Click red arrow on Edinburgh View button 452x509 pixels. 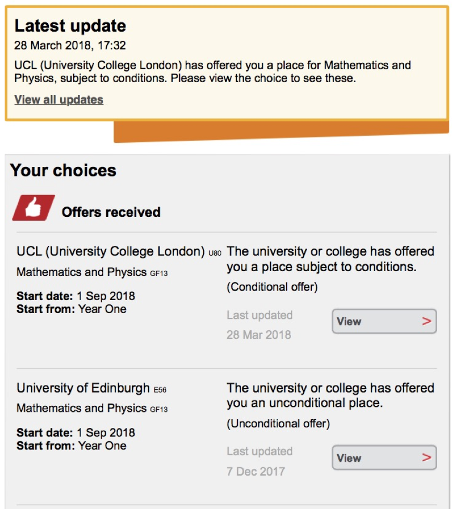pyautogui.click(x=426, y=458)
